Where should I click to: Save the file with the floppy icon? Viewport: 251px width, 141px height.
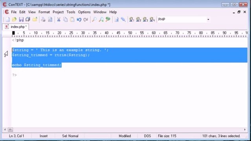[21, 20]
